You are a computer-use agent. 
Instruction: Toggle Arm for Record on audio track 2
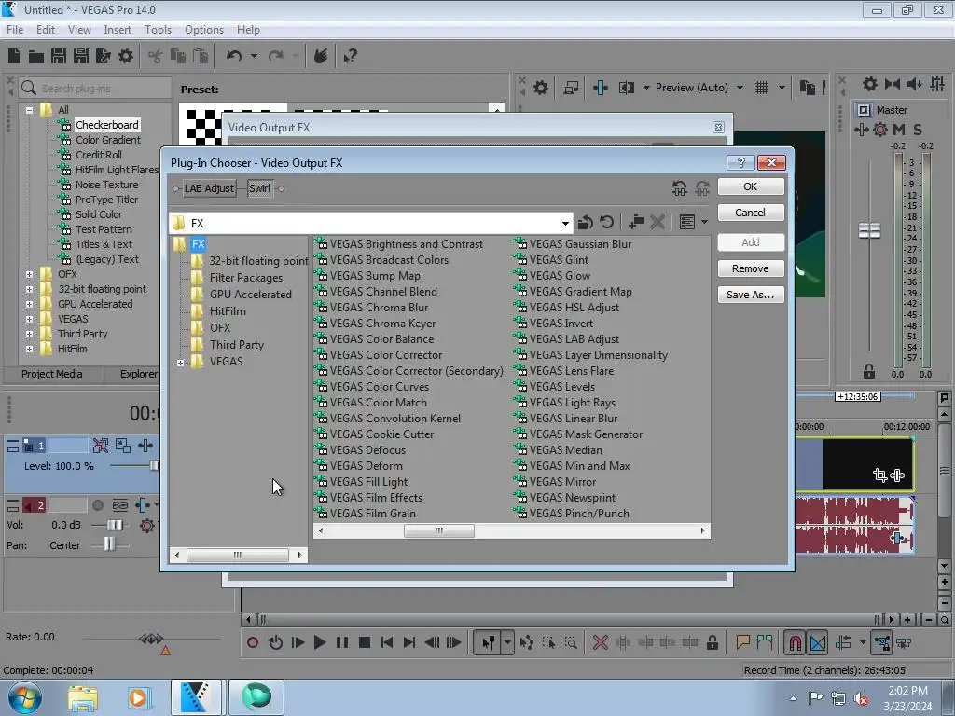[98, 505]
